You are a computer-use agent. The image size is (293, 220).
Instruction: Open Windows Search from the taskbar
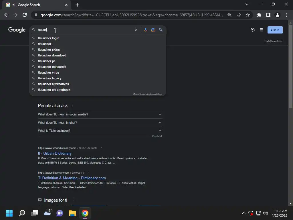[22, 213]
